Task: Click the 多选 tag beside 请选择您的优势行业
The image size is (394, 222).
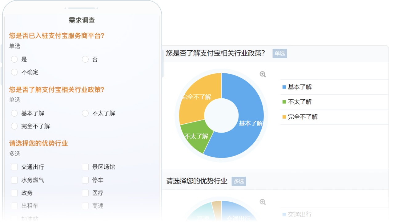Action: (x=239, y=181)
